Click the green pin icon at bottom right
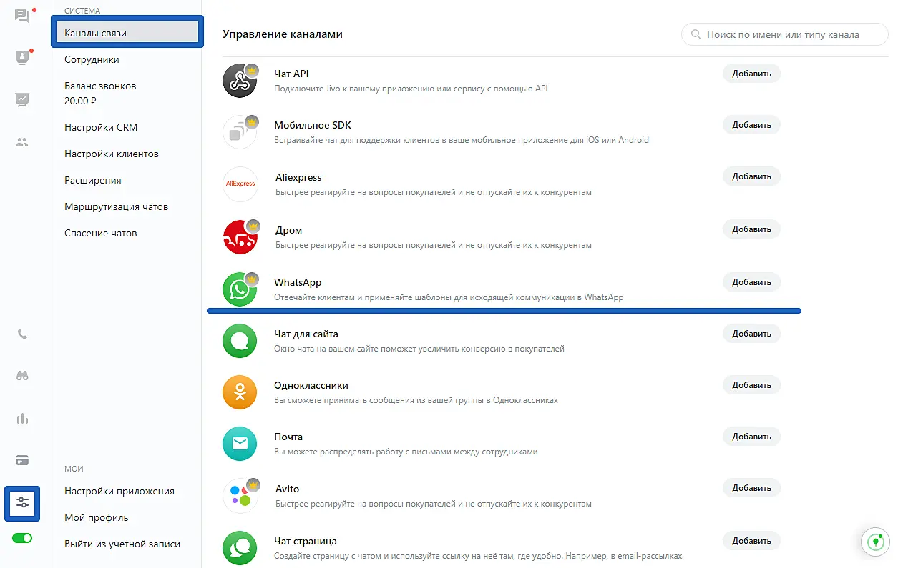 (x=873, y=542)
